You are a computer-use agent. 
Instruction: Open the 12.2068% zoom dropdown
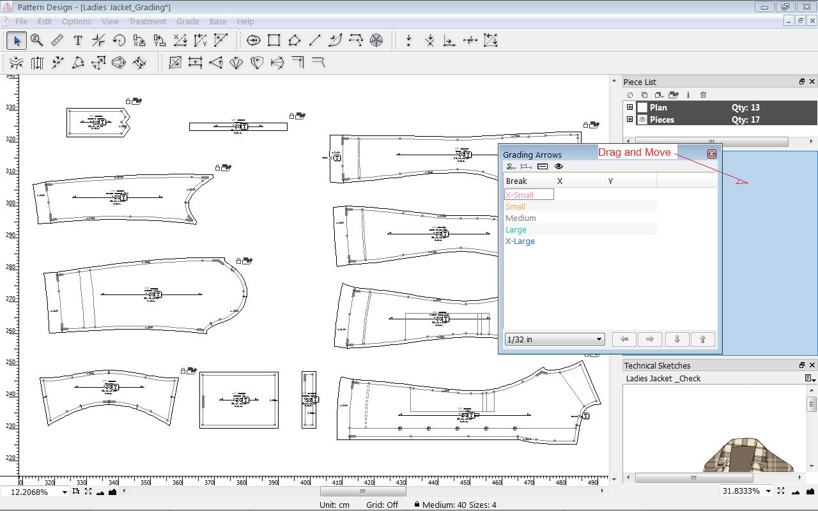point(64,492)
